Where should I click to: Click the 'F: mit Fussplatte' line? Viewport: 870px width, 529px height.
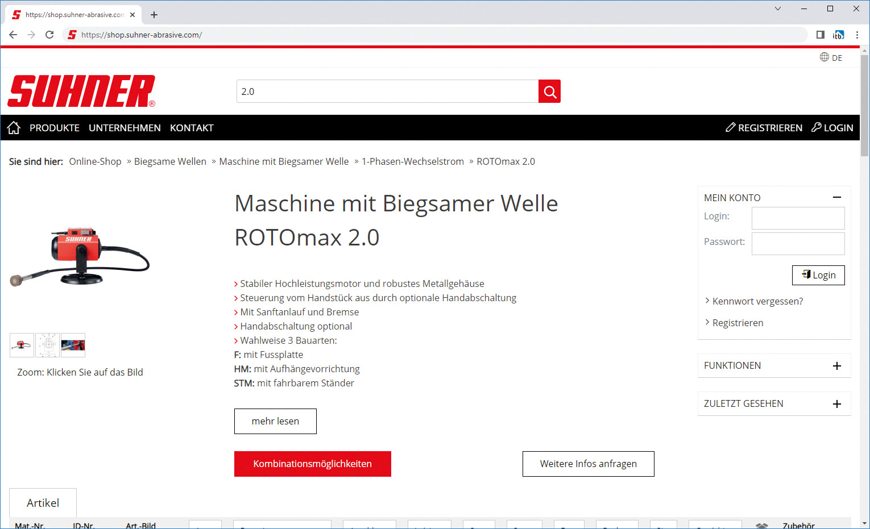click(268, 355)
